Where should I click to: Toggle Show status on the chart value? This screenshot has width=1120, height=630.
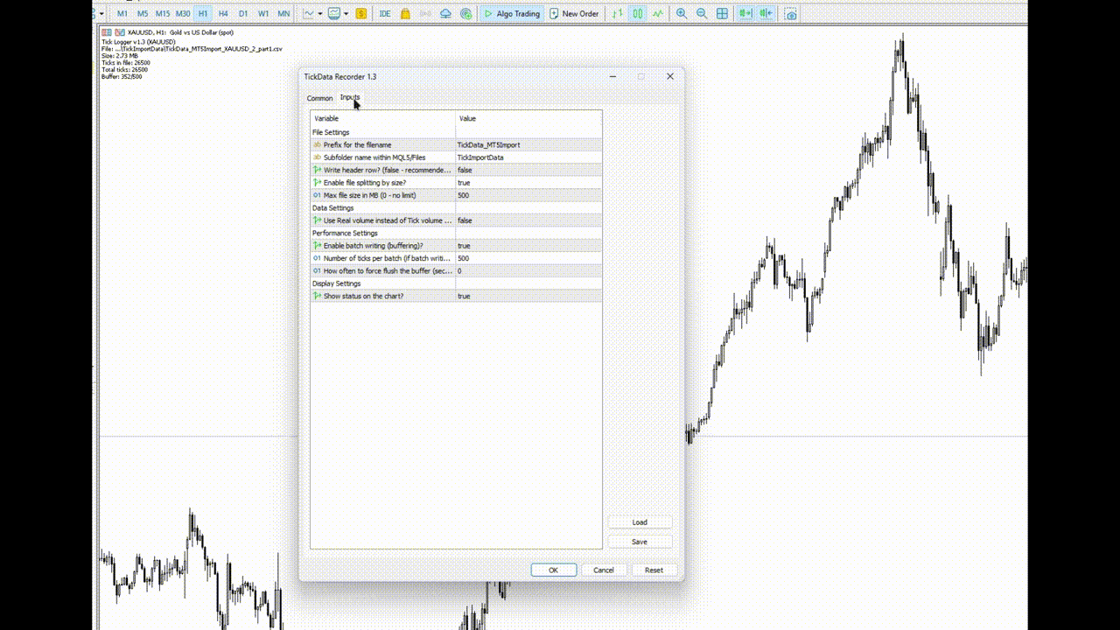528,296
